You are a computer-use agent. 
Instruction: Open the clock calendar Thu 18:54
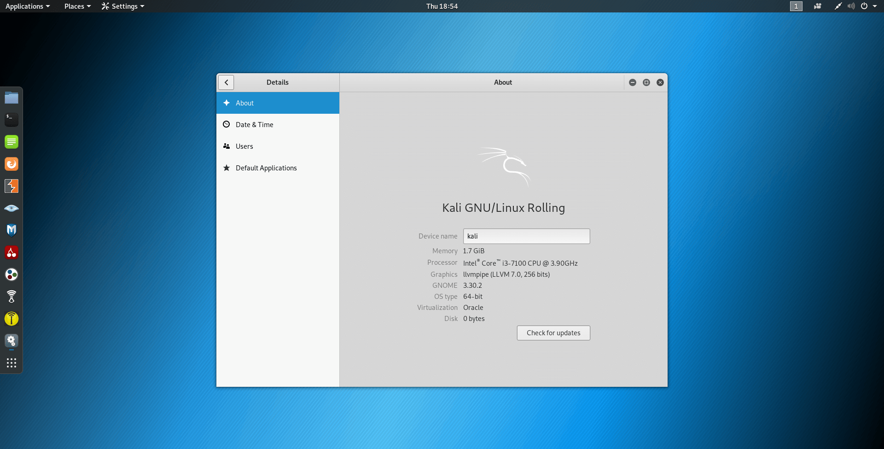click(442, 6)
